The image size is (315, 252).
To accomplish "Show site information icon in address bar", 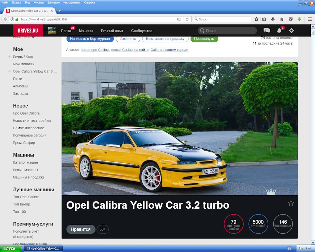I will coord(12,19).
